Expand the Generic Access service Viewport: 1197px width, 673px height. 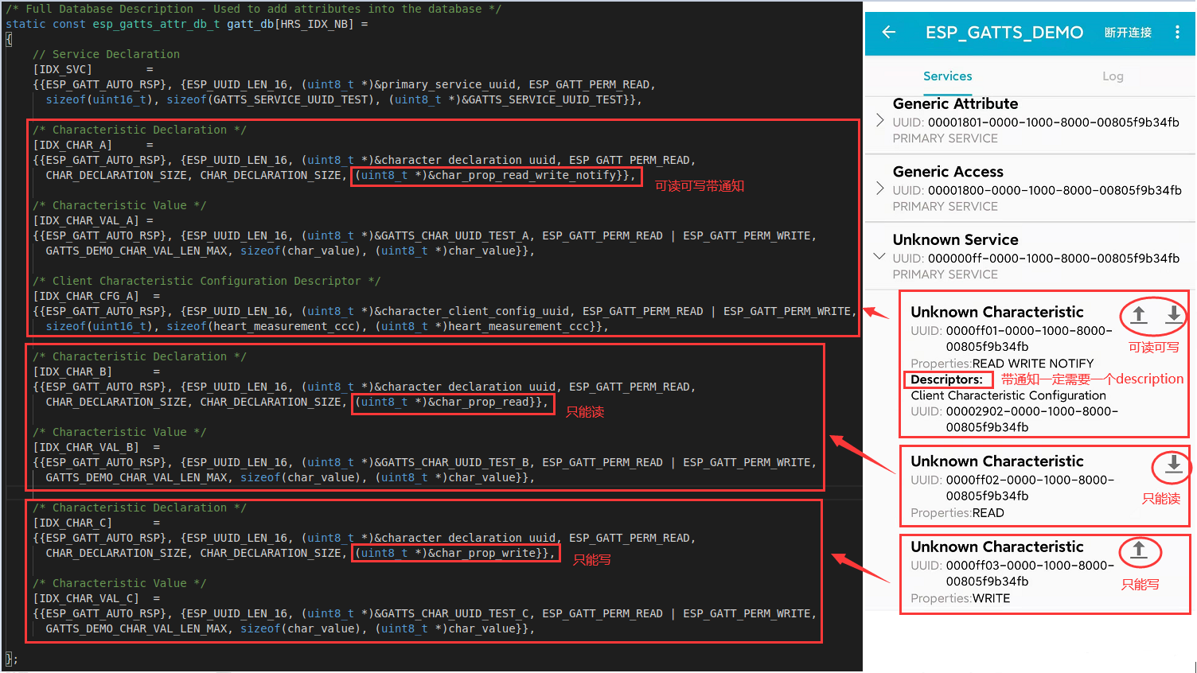coord(879,189)
